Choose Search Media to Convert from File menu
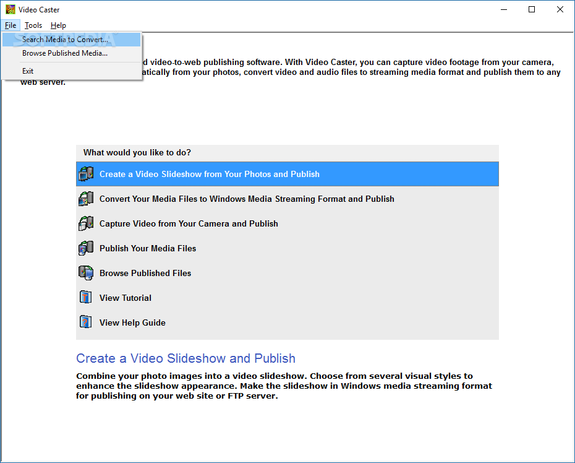Viewport: 575px width, 463px height. click(72, 39)
